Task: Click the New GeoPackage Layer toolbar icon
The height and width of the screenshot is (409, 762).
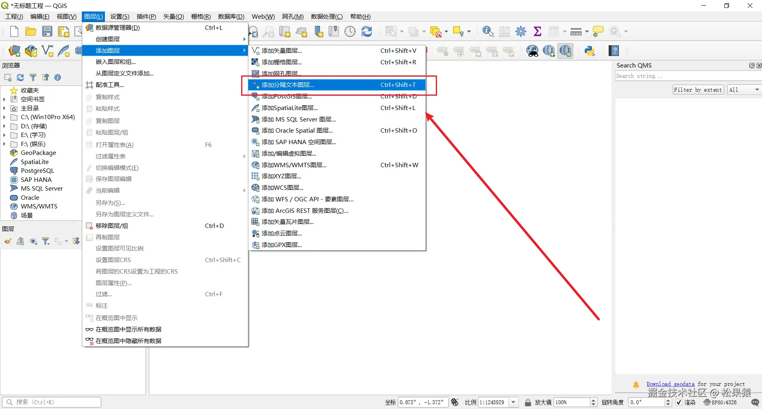Action: click(x=31, y=51)
